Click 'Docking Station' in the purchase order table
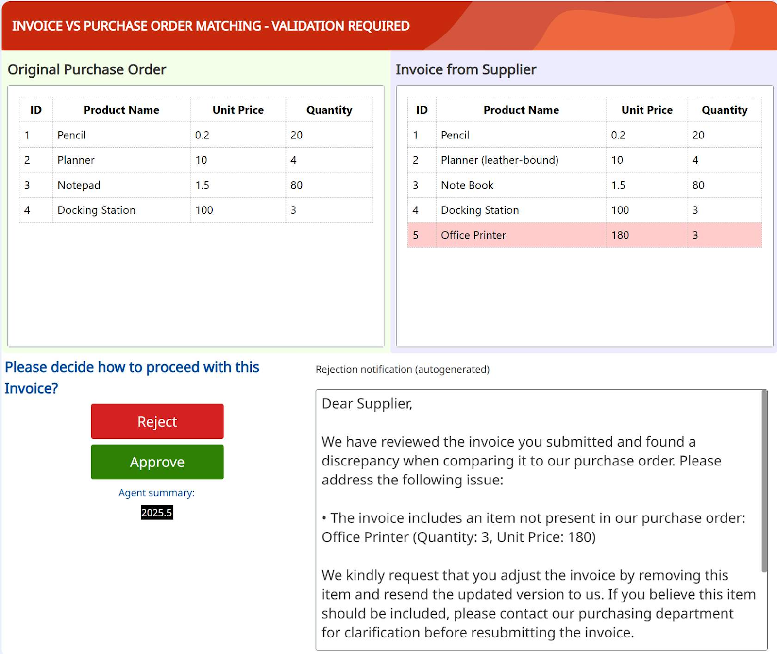The width and height of the screenshot is (777, 654). (96, 210)
